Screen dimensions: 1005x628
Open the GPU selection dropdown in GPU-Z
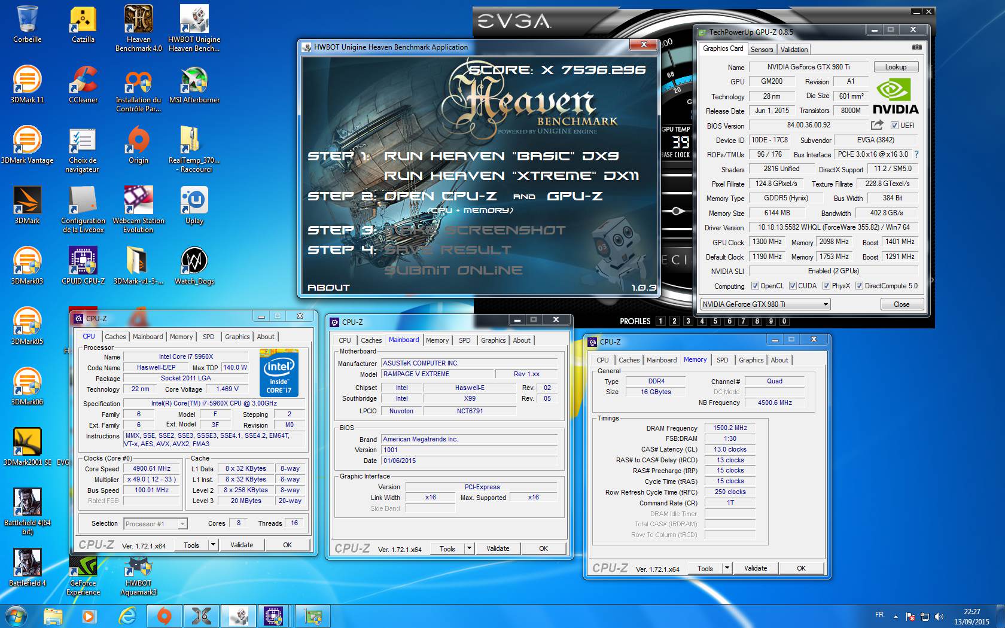click(765, 304)
